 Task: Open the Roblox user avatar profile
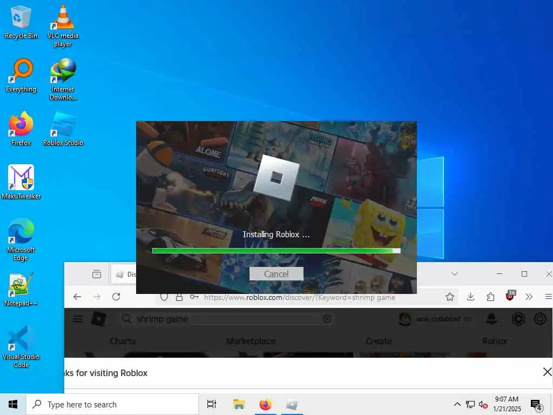[404, 319]
